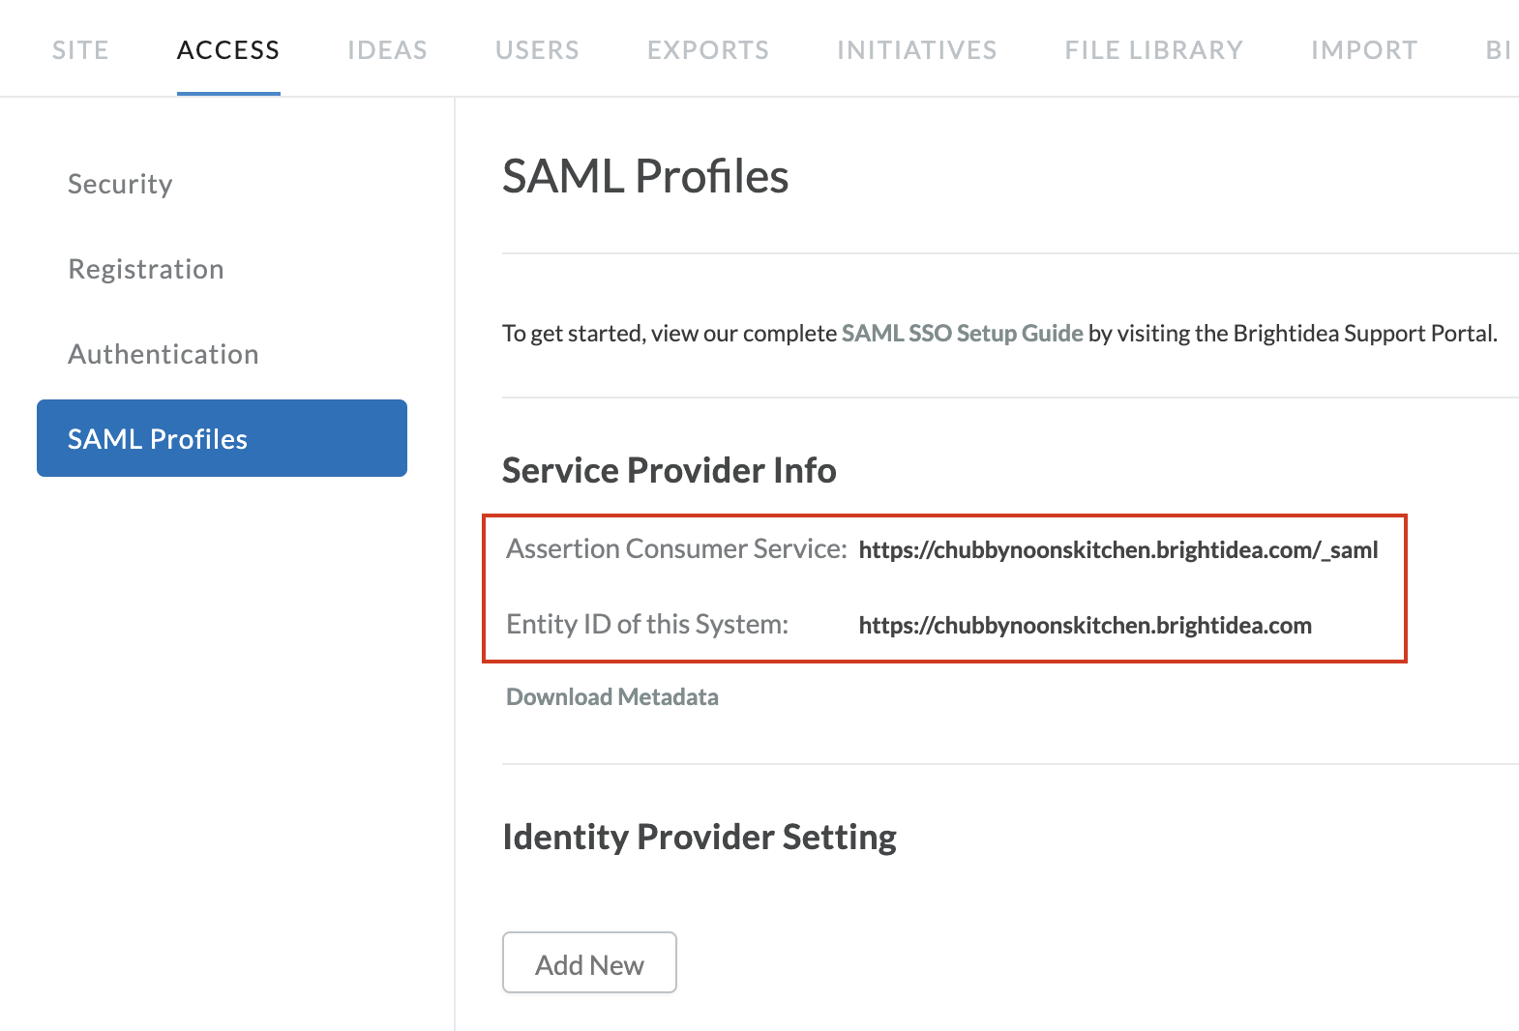Open Security in the sidebar
Screen dimensions: 1519x1031
pyautogui.click(x=120, y=184)
